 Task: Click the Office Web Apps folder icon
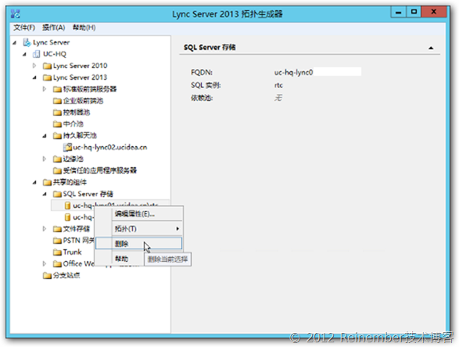[57, 264]
